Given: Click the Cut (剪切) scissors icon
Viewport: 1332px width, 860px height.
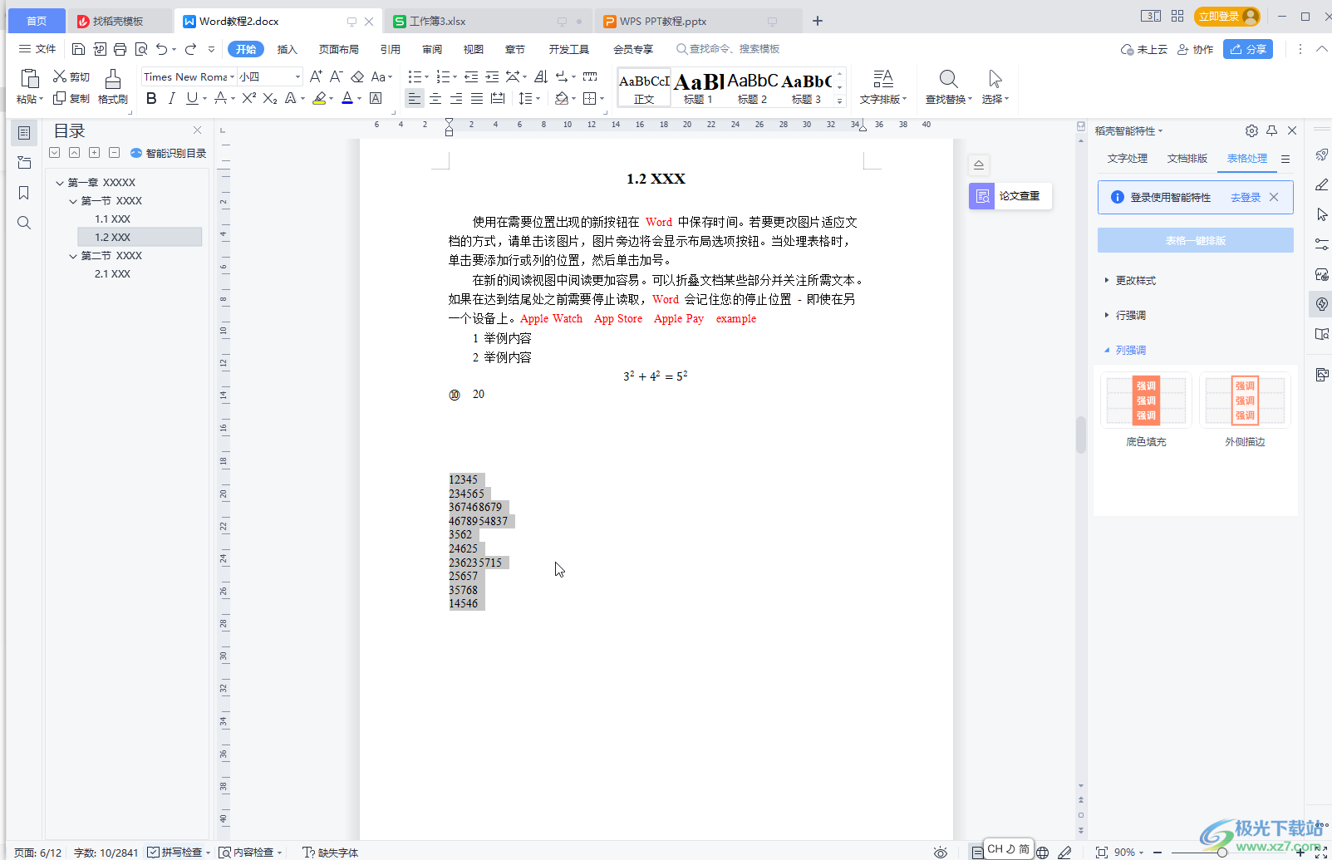Looking at the screenshot, I should [x=60, y=76].
